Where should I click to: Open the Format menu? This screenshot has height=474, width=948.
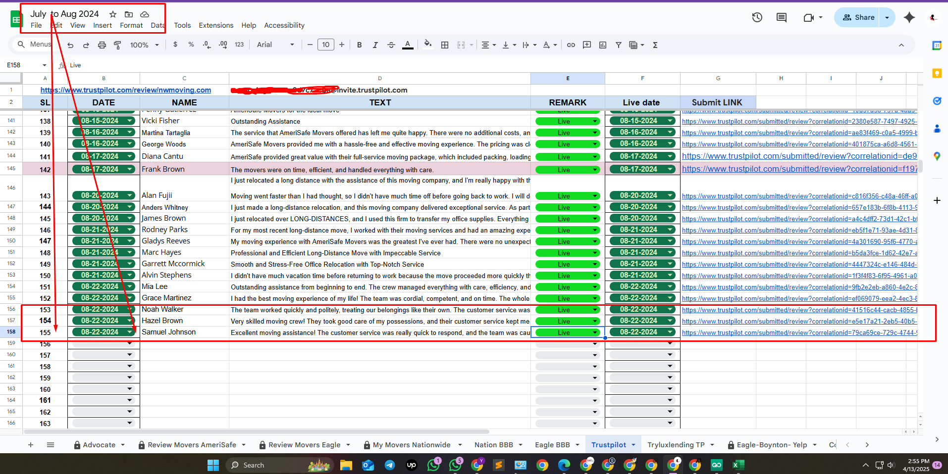coord(131,25)
